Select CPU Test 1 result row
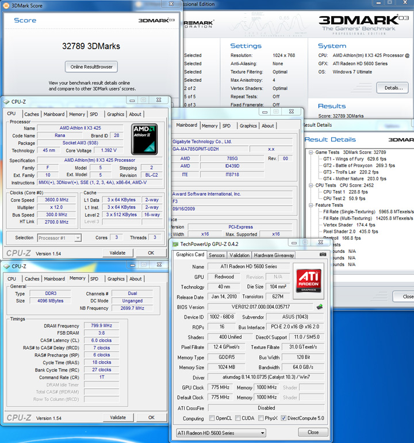414x443 pixels. coord(346,192)
